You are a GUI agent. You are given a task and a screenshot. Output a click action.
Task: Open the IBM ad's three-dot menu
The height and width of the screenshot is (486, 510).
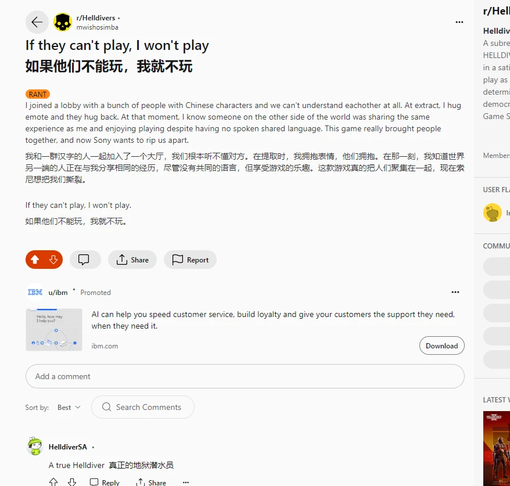coord(455,292)
